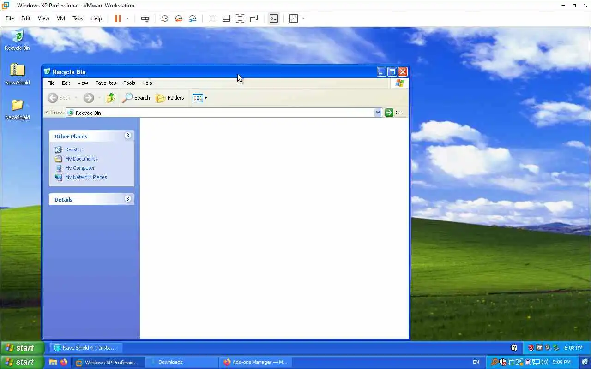The width and height of the screenshot is (591, 369).
Task: Launch Firefox from host quick launch
Action: pos(64,362)
